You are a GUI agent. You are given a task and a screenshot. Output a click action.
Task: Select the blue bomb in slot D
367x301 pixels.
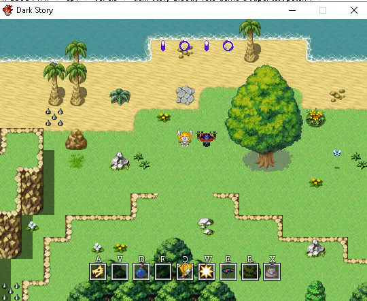pyautogui.click(x=141, y=272)
